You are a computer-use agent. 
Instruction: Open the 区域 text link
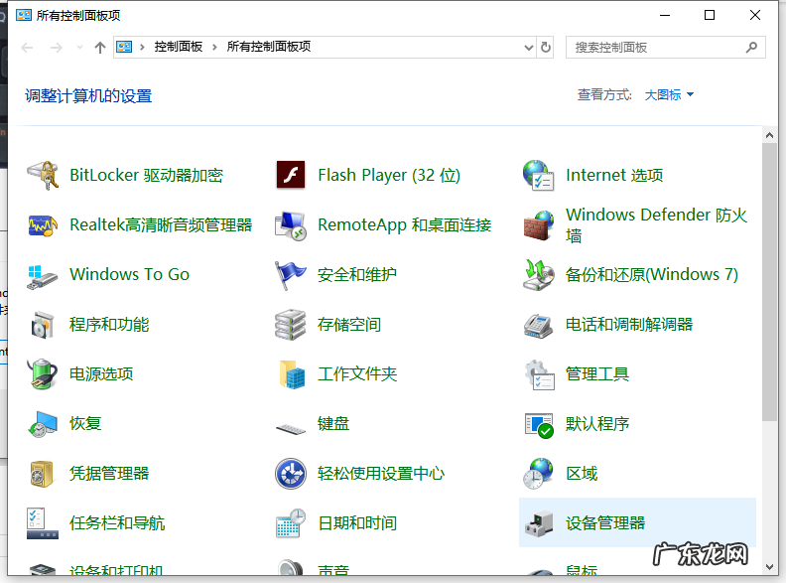pyautogui.click(x=582, y=473)
